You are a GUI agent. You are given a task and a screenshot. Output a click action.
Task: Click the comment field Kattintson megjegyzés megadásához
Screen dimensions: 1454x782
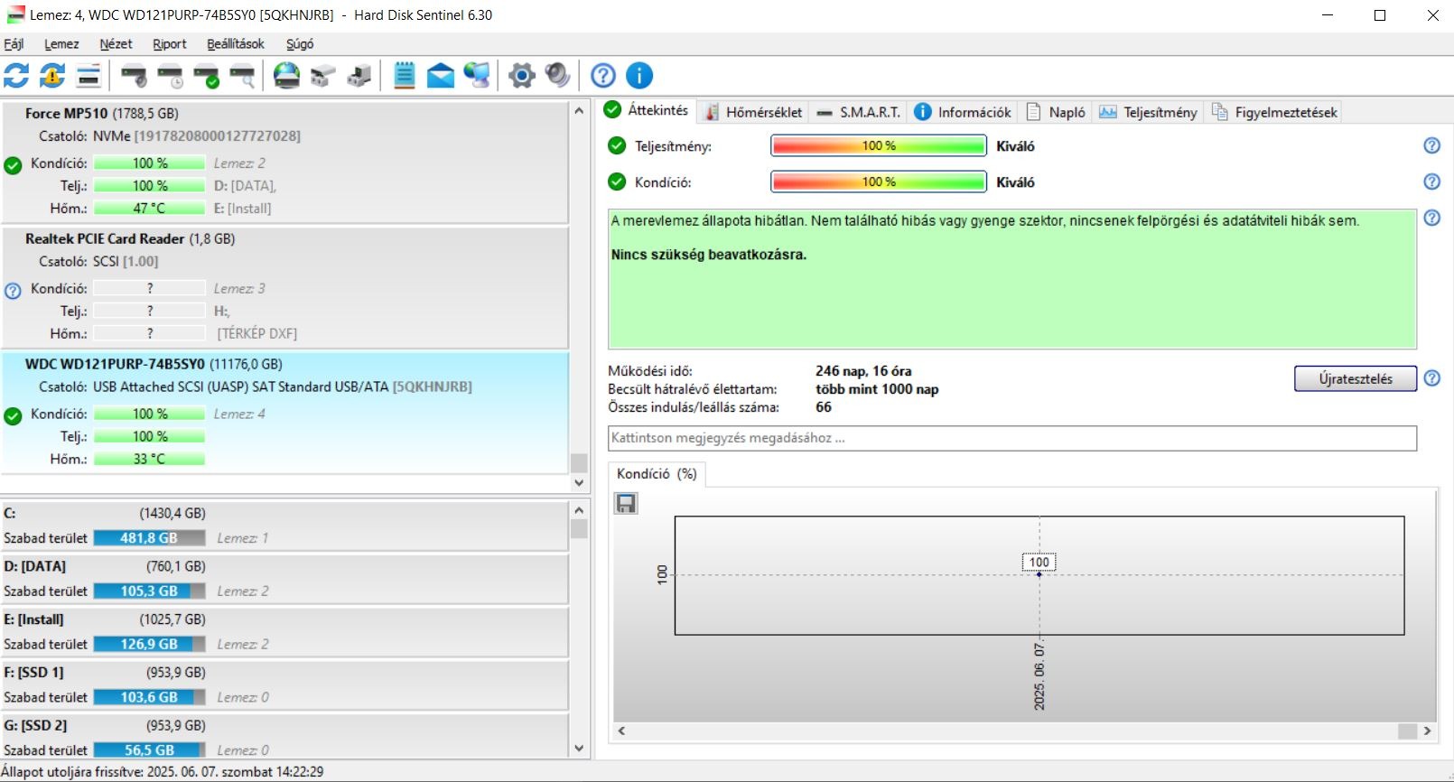click(x=1012, y=438)
